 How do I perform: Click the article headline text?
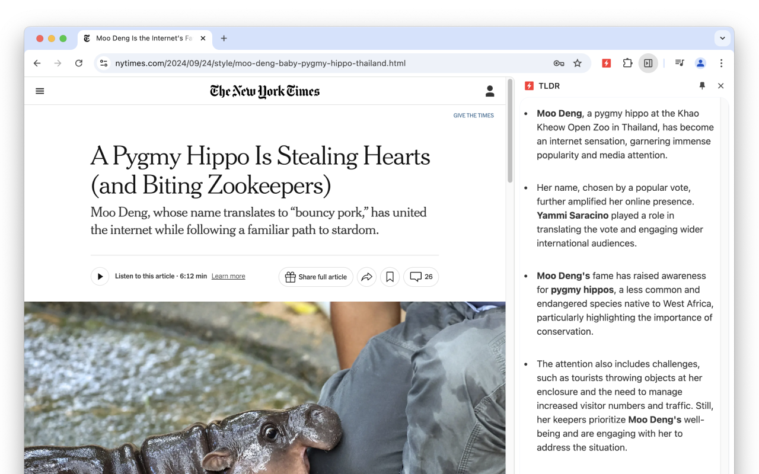[260, 171]
